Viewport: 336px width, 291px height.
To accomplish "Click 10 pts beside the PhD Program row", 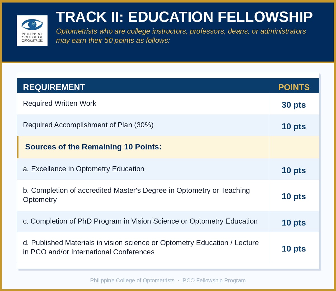I will click(294, 223).
